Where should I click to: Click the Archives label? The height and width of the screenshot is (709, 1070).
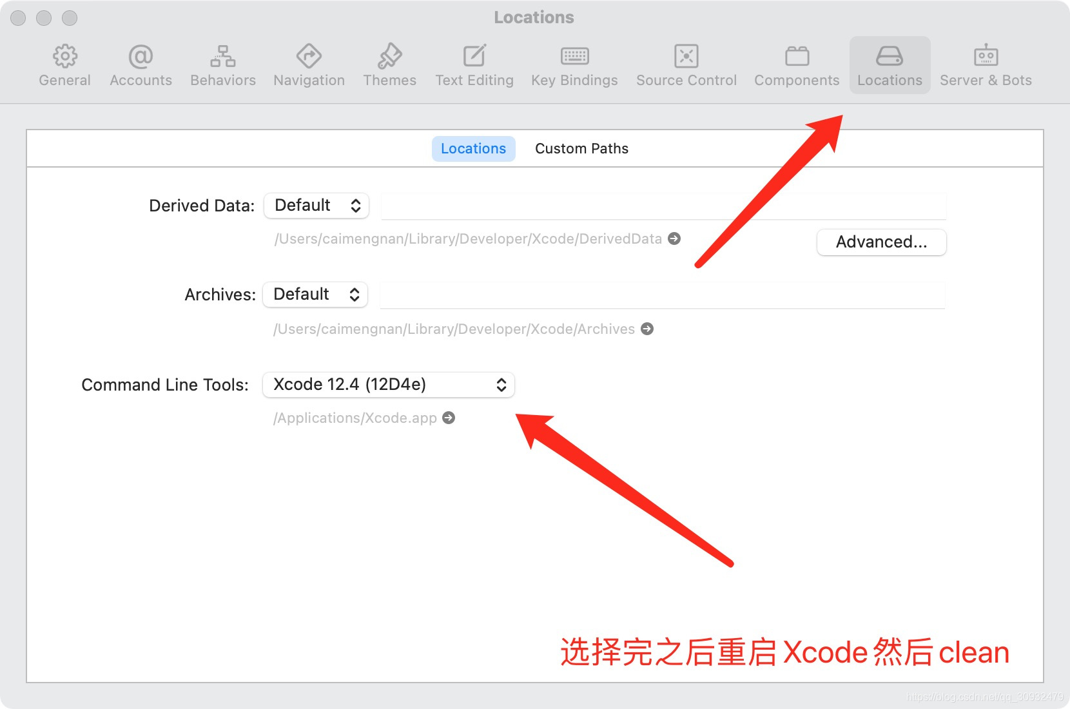click(220, 295)
